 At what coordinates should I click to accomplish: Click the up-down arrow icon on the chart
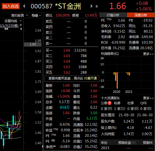21,29
